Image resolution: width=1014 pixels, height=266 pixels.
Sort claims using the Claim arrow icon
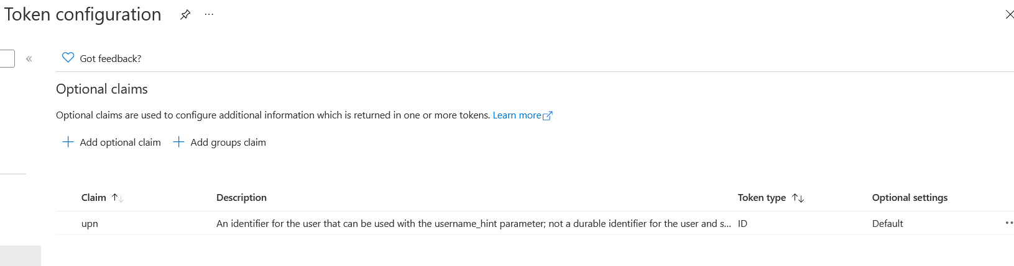click(118, 198)
